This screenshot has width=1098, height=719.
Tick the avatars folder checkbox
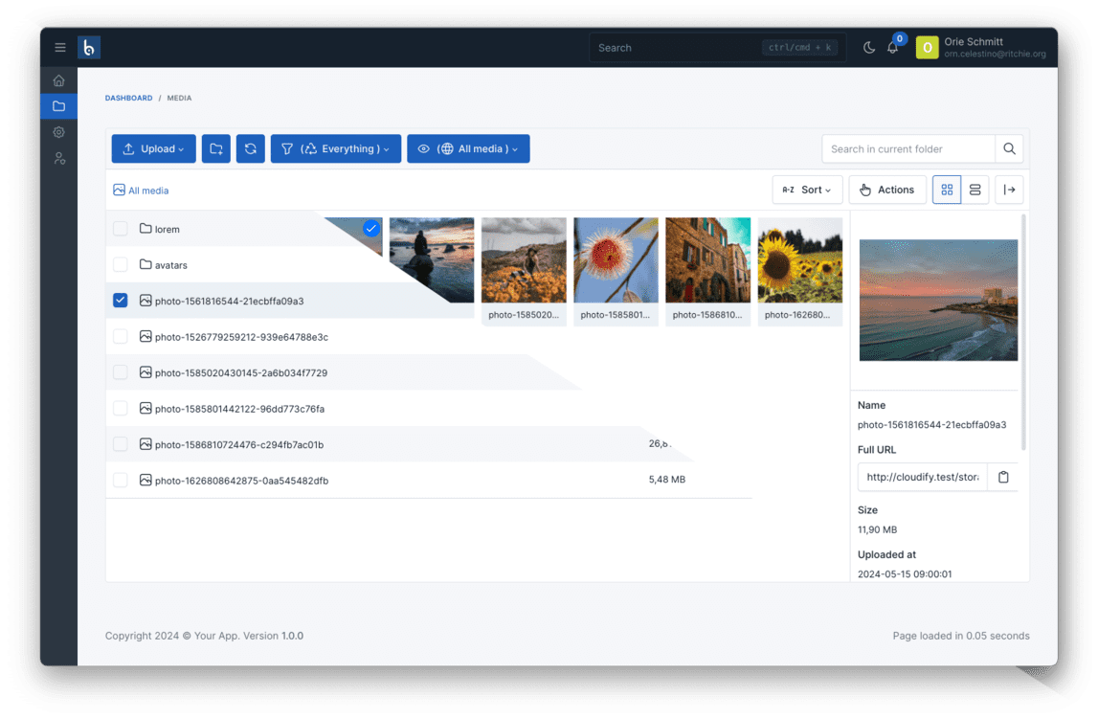pos(120,265)
